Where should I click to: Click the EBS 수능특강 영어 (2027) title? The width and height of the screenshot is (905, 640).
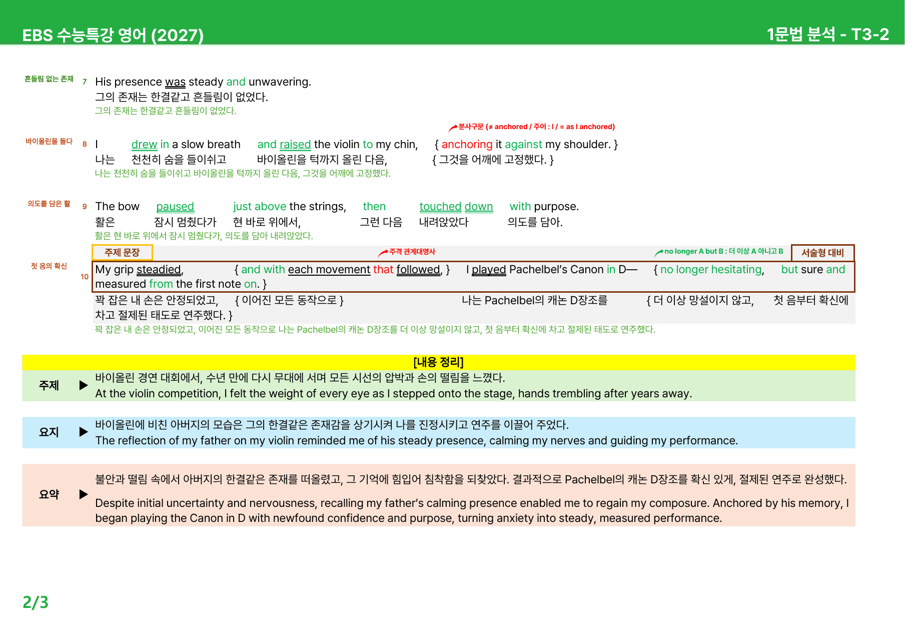coord(113,35)
